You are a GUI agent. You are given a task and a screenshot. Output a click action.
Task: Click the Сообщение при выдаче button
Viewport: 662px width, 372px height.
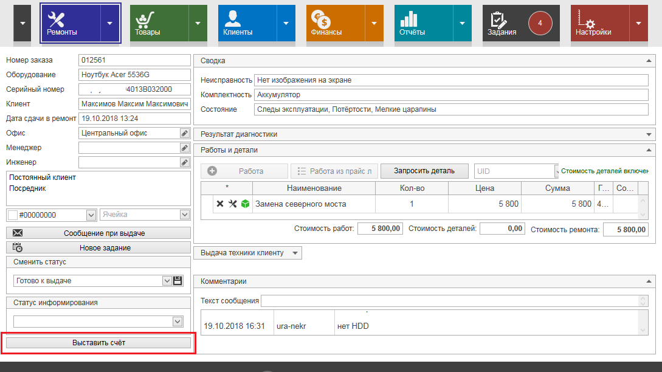click(98, 233)
